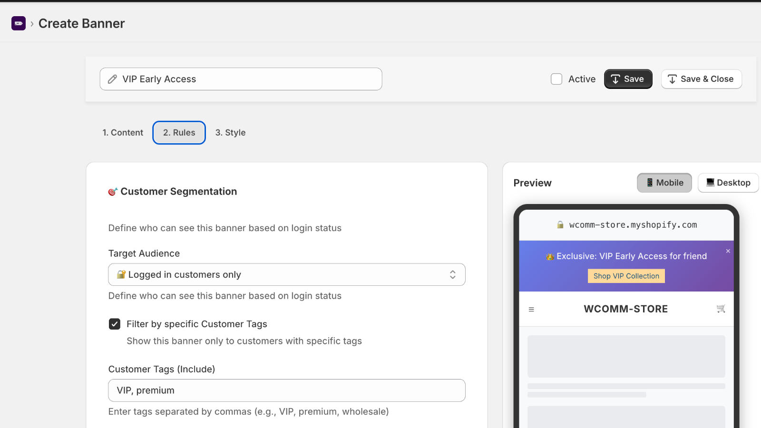This screenshot has width=761, height=428.
Task: Click the padlock icon in the preview address bar
Action: point(560,224)
